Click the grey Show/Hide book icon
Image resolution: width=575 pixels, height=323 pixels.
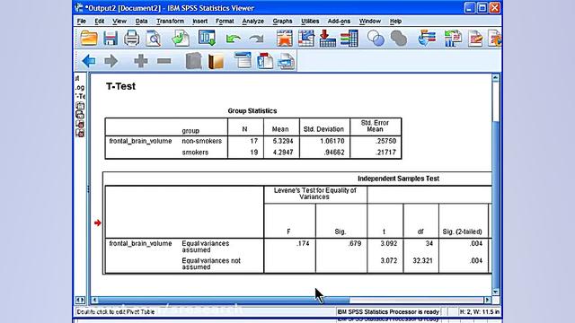pos(194,61)
